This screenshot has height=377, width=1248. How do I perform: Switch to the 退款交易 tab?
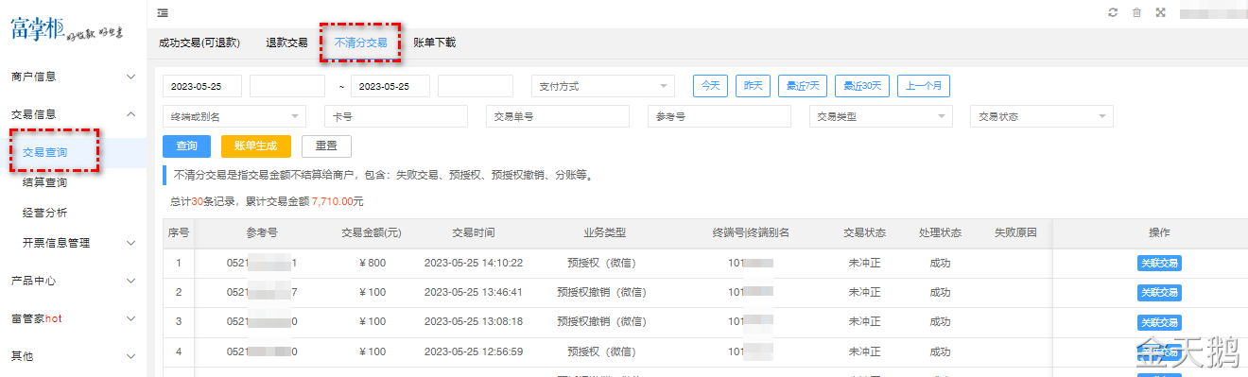click(x=286, y=43)
